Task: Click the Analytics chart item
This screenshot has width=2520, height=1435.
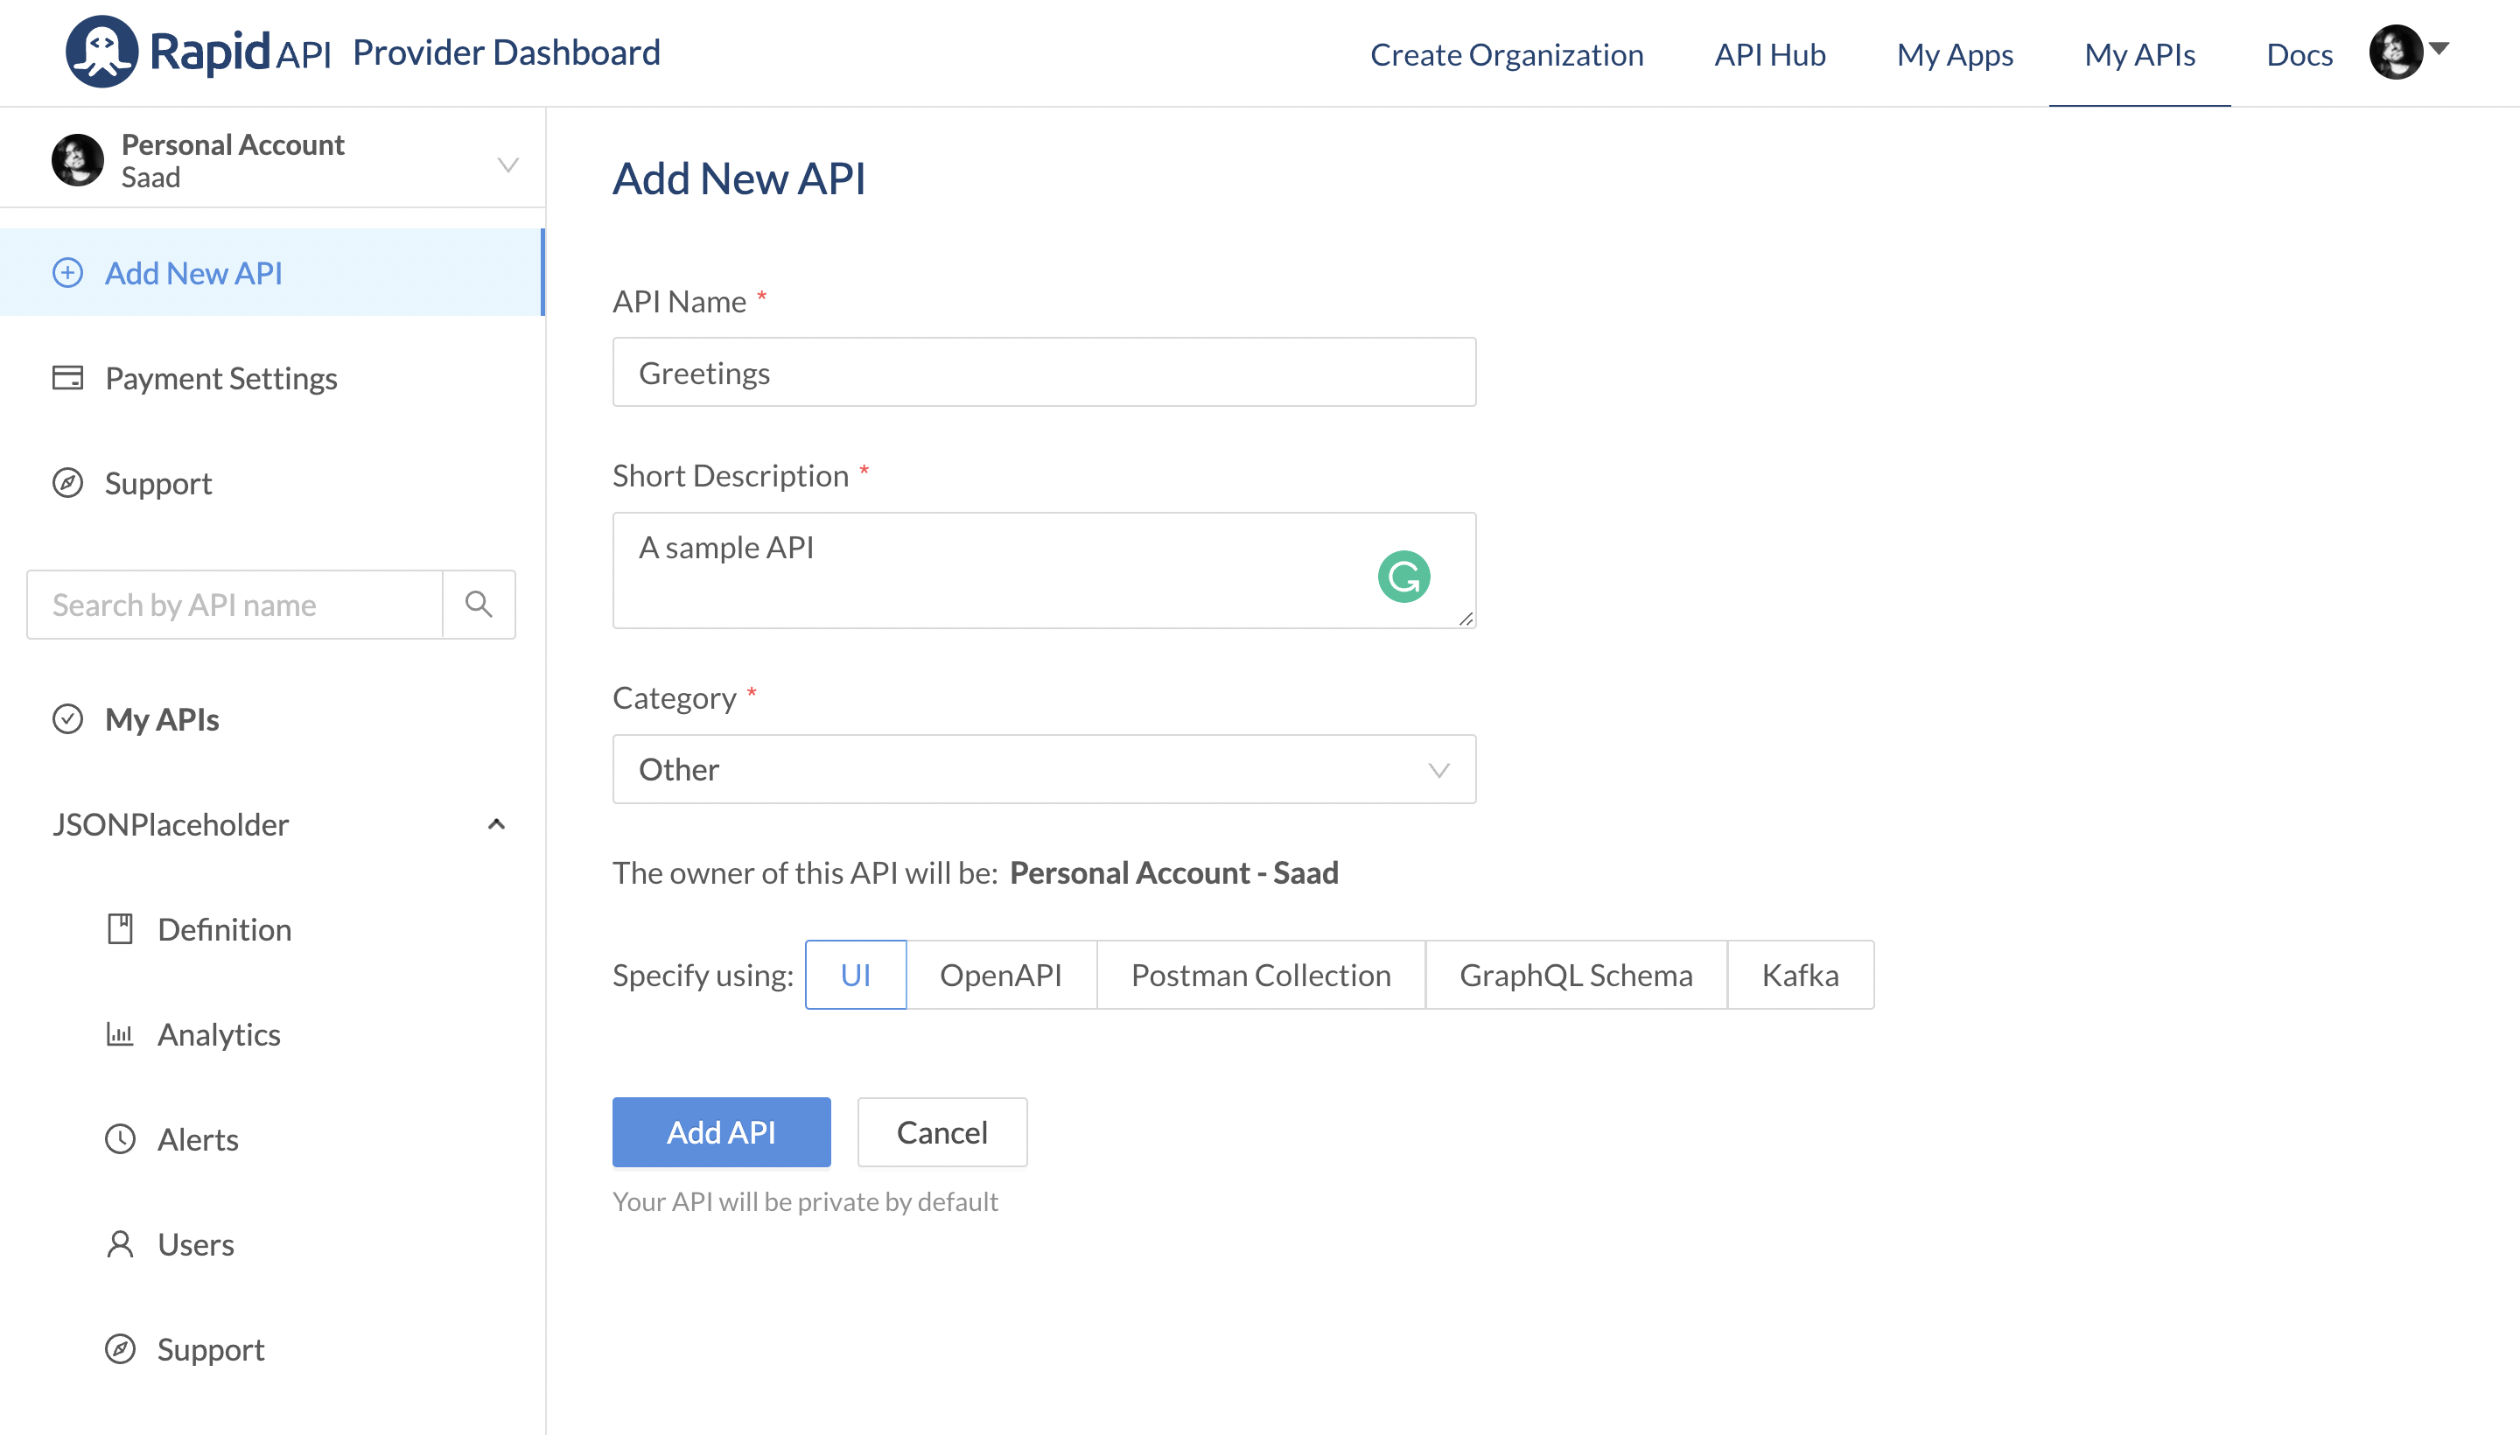Action: tap(219, 1034)
